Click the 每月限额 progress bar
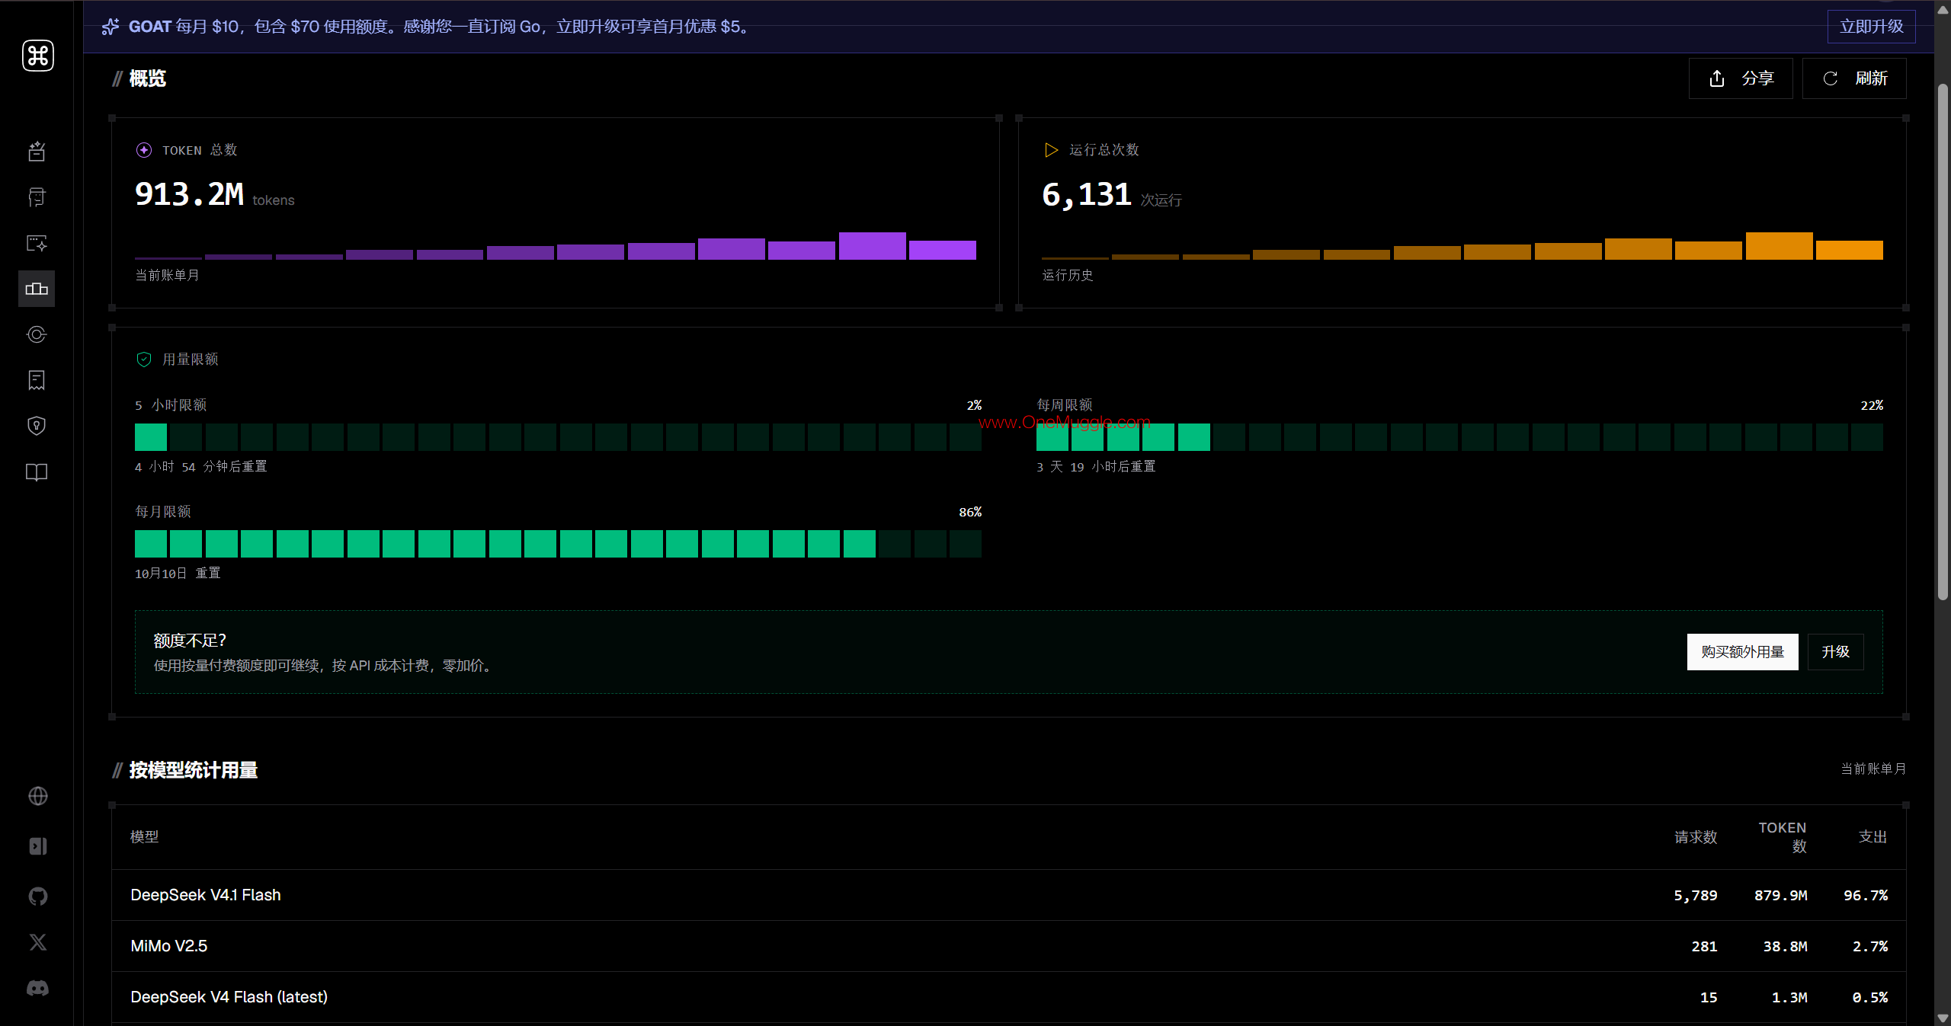 click(558, 544)
